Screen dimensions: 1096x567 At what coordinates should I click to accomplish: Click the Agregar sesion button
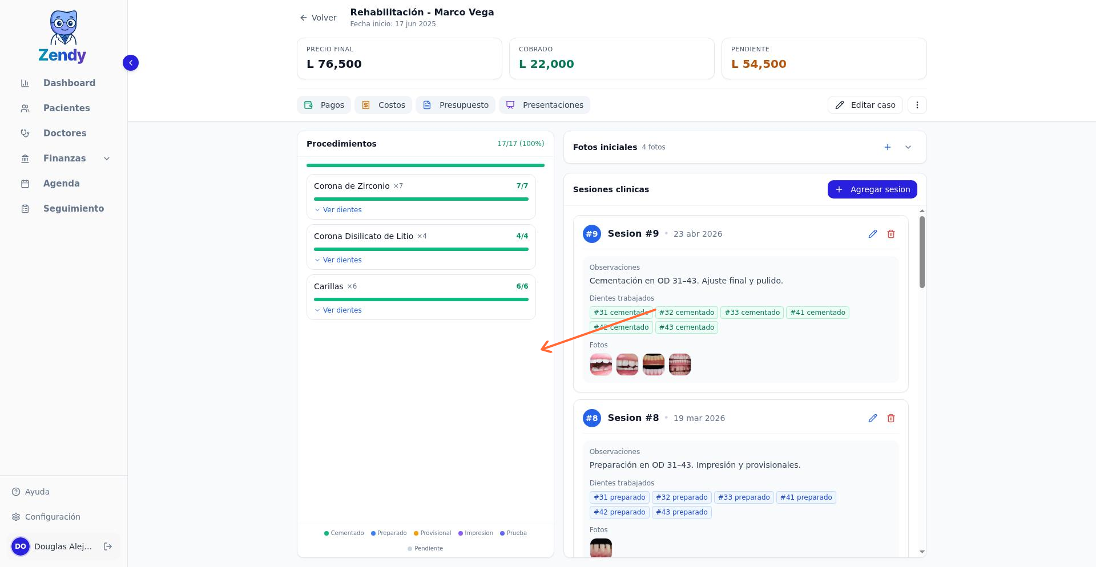[x=872, y=189]
